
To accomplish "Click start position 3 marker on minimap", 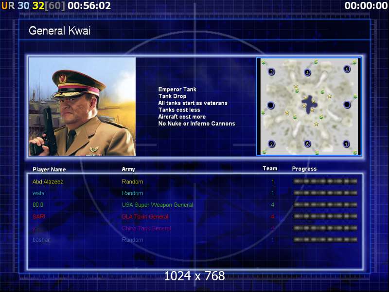I will (271, 72).
